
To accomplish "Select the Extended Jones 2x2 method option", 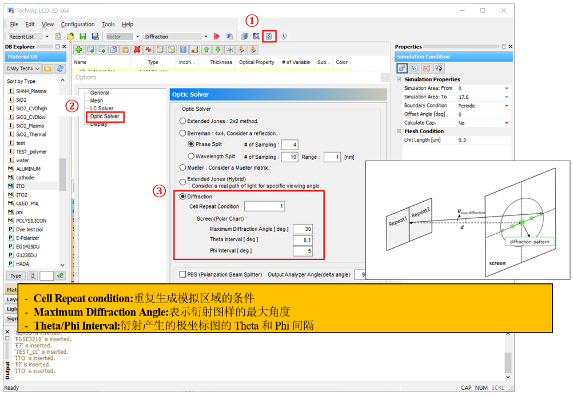I will coord(183,121).
